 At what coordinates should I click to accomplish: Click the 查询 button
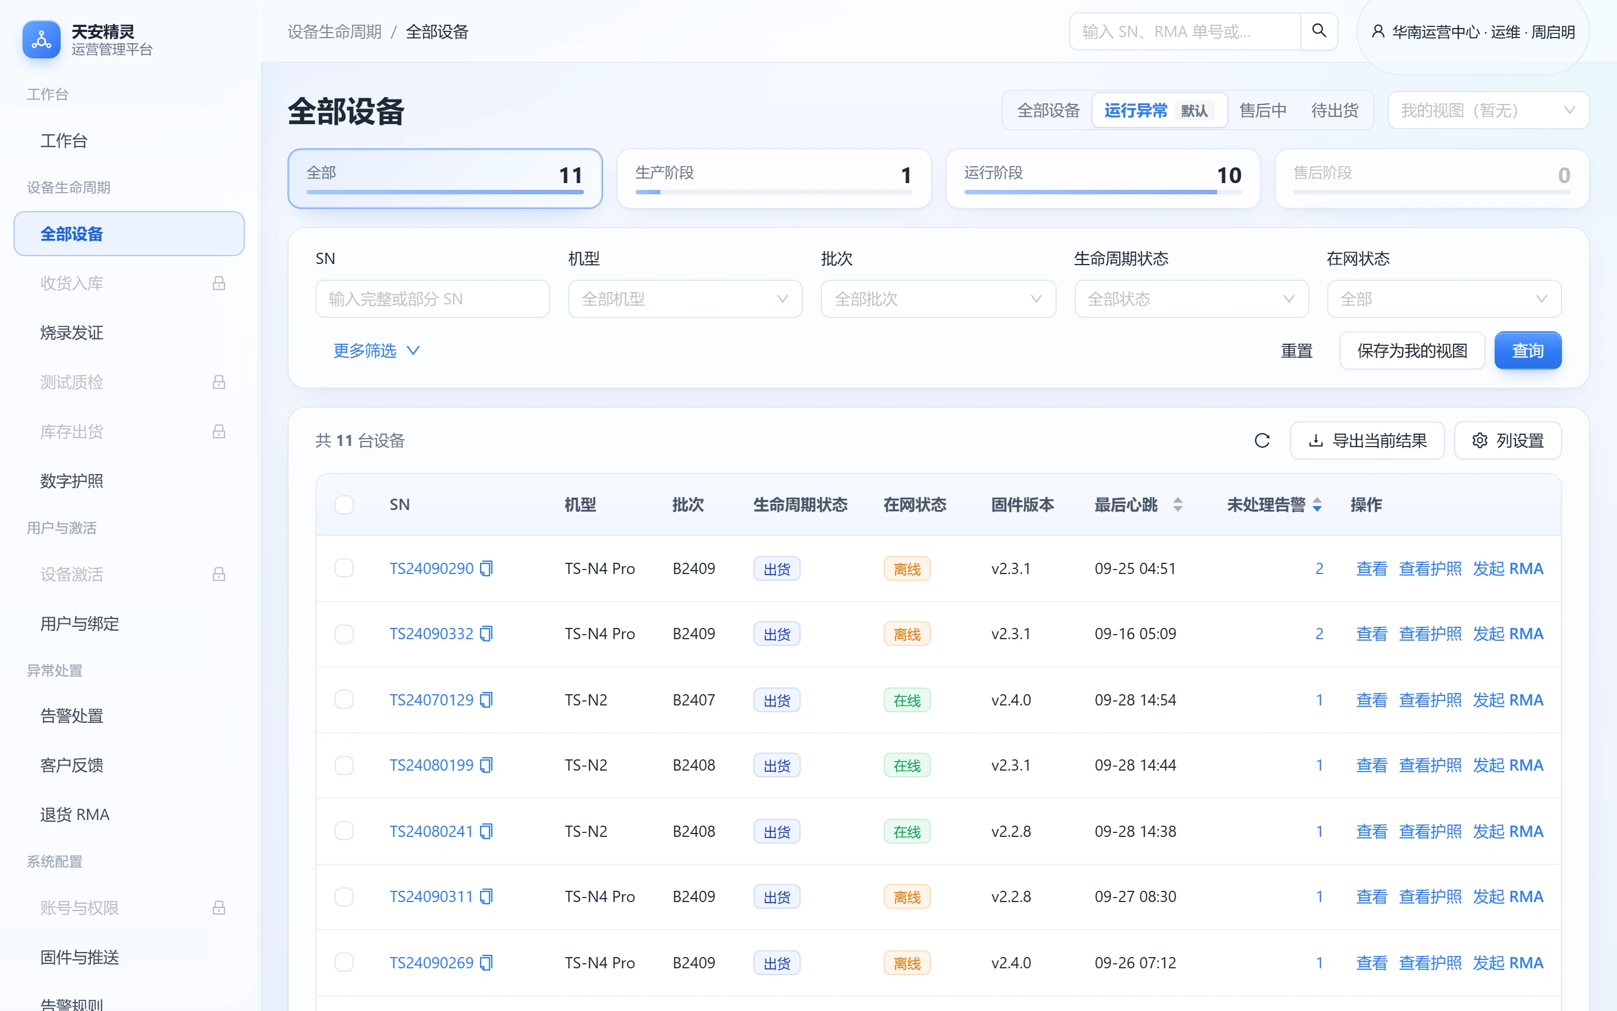click(x=1528, y=350)
